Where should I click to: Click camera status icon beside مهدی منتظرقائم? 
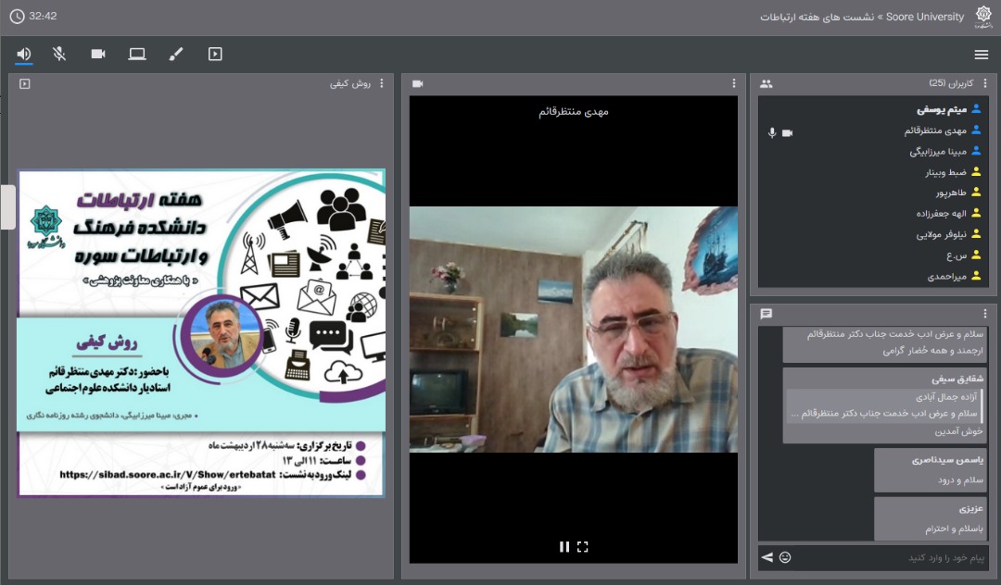click(787, 132)
